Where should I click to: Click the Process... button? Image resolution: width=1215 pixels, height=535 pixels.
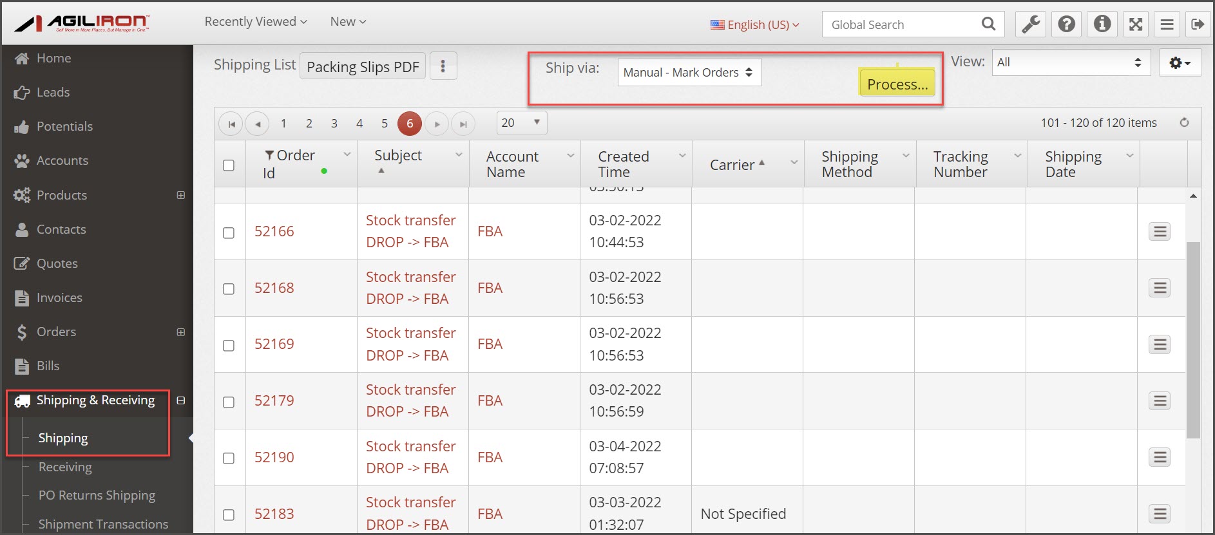tap(897, 84)
